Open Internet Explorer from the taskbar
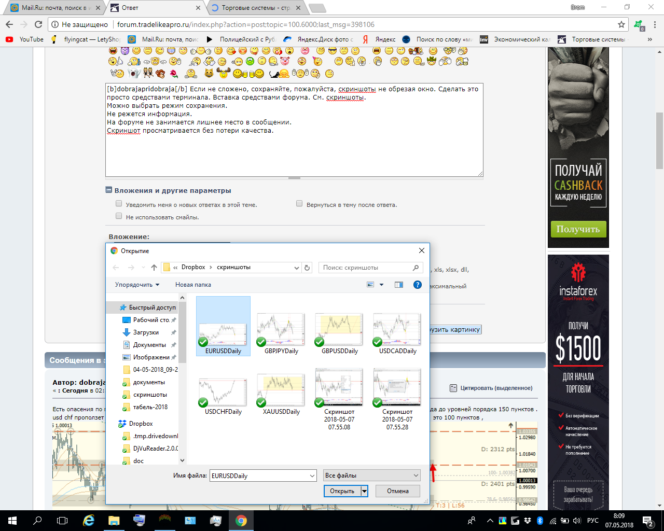The height and width of the screenshot is (531, 664). pyautogui.click(x=89, y=521)
